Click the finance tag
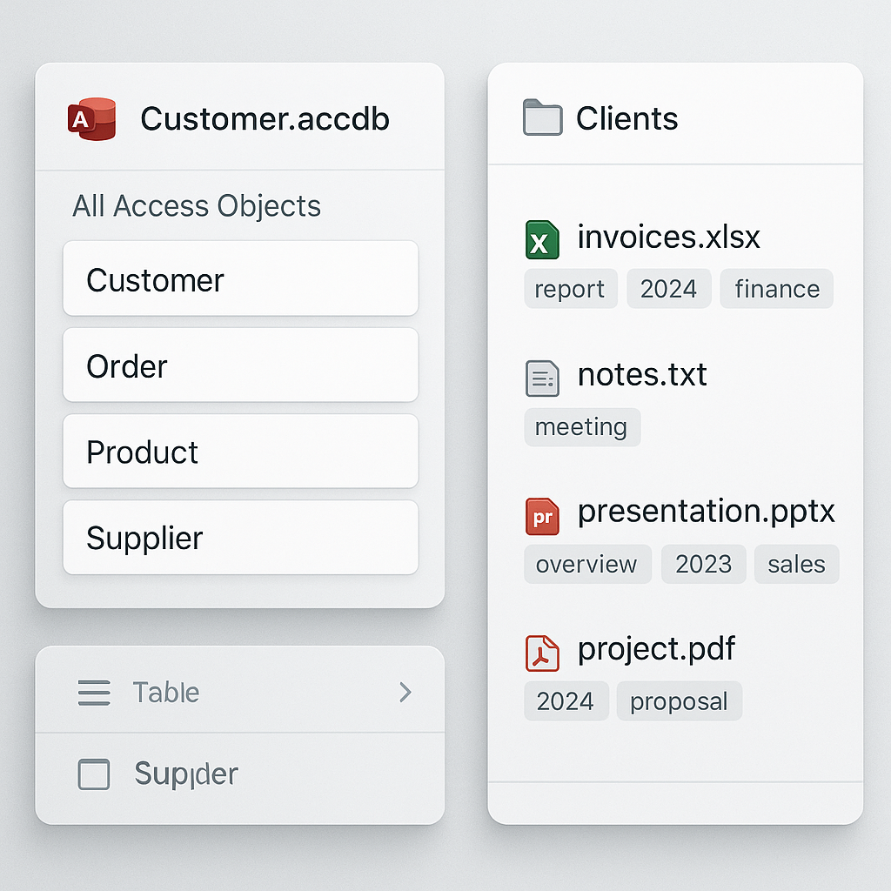Image resolution: width=891 pixels, height=891 pixels. pos(777,289)
